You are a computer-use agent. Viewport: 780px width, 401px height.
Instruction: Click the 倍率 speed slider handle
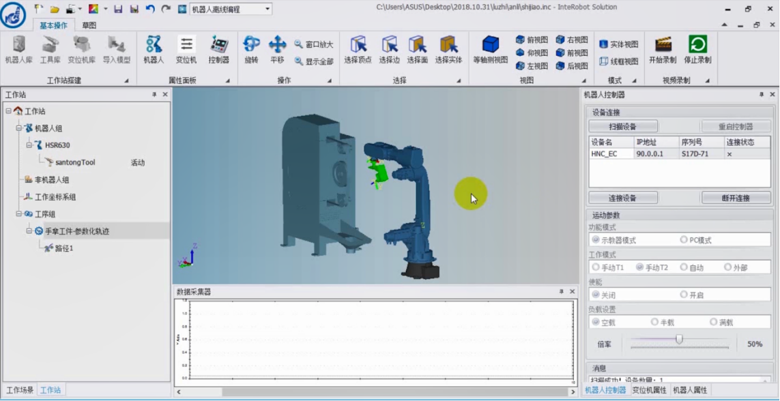point(679,340)
